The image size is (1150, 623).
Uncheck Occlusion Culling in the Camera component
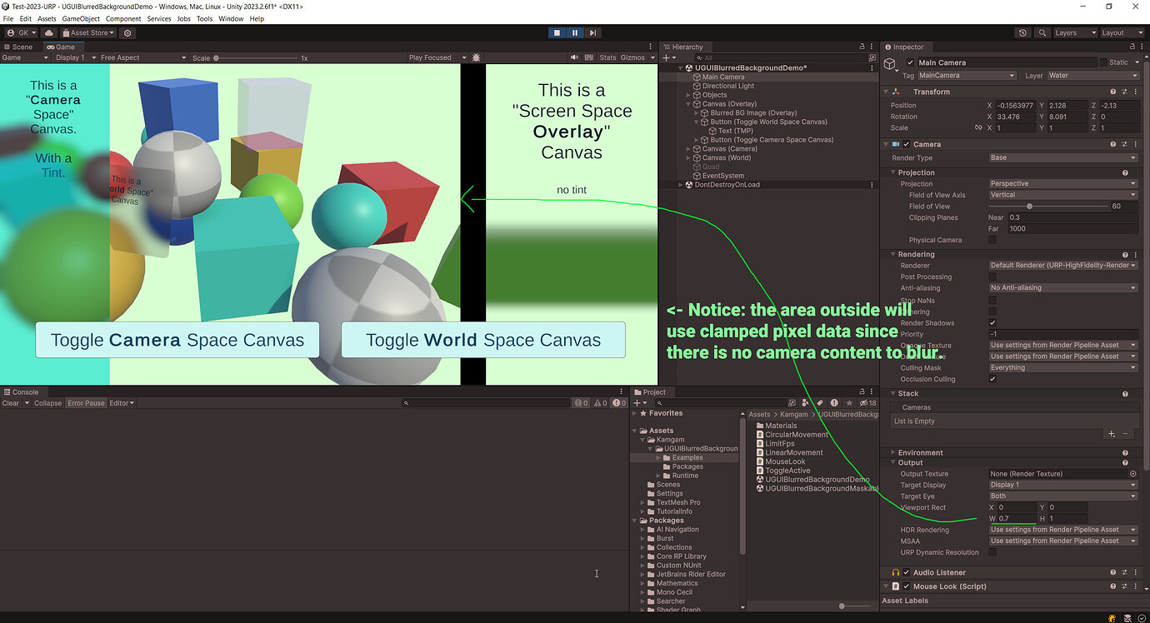click(x=992, y=379)
